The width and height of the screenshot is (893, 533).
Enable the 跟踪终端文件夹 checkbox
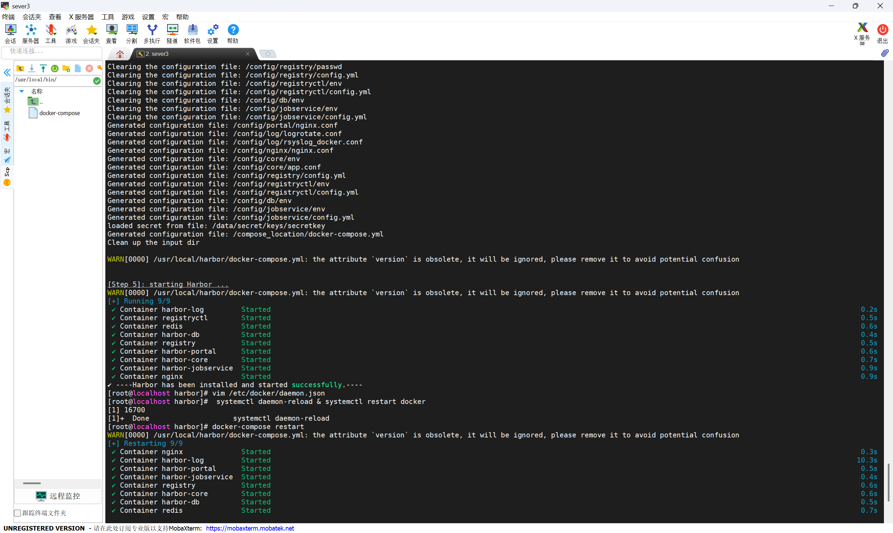[x=17, y=513]
